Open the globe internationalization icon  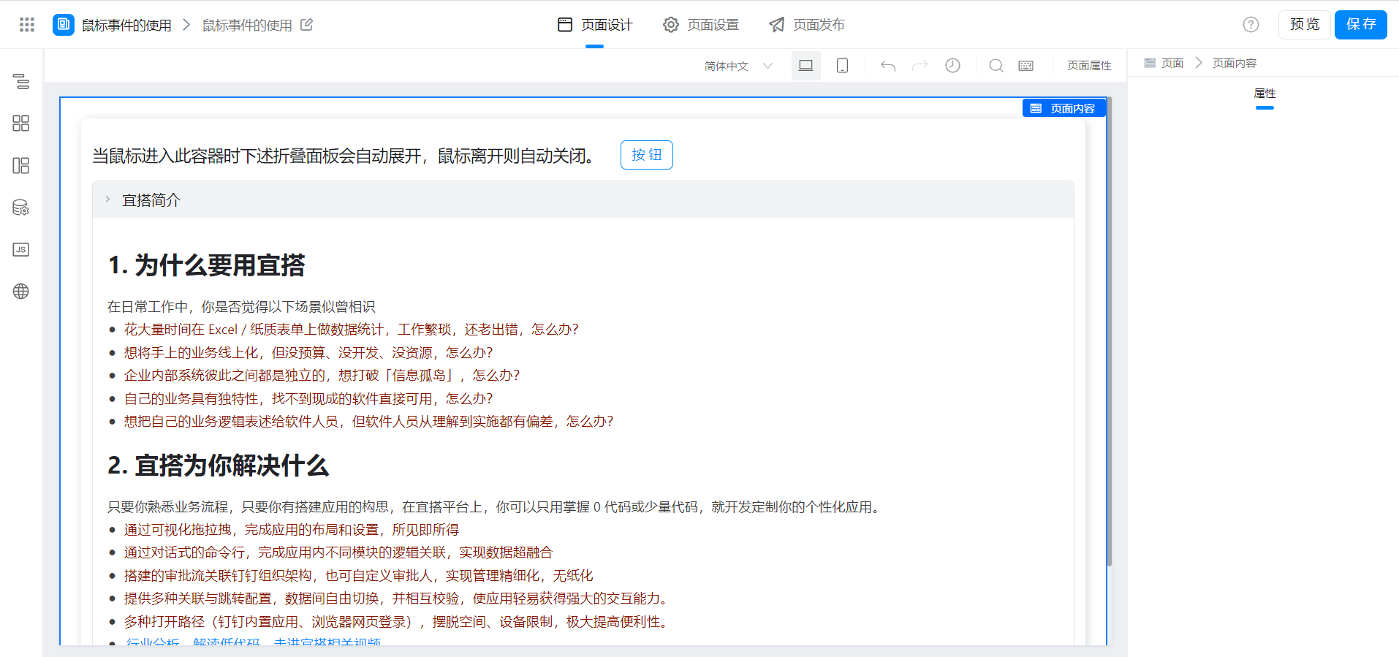pos(21,291)
